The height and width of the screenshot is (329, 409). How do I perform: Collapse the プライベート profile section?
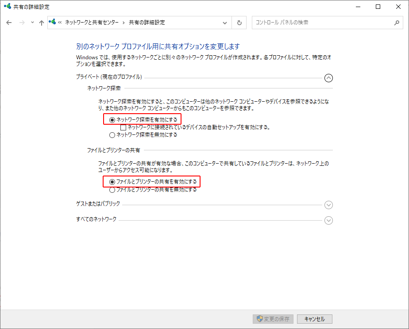[x=328, y=78]
